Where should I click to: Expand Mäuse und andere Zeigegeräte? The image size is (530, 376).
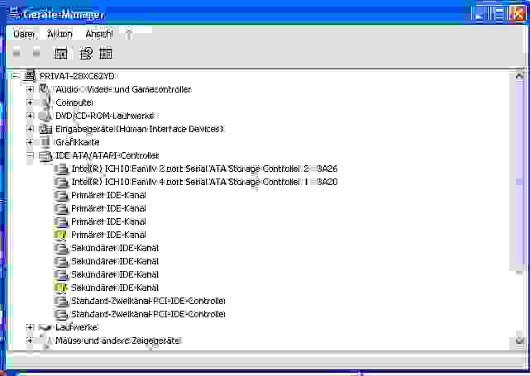click(30, 340)
